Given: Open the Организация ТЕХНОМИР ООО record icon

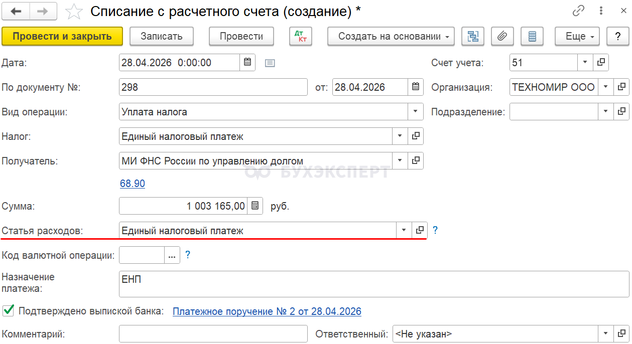Looking at the screenshot, I should (x=621, y=87).
